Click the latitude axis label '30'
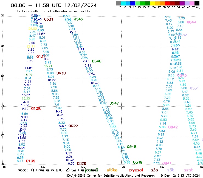 [2, 16]
